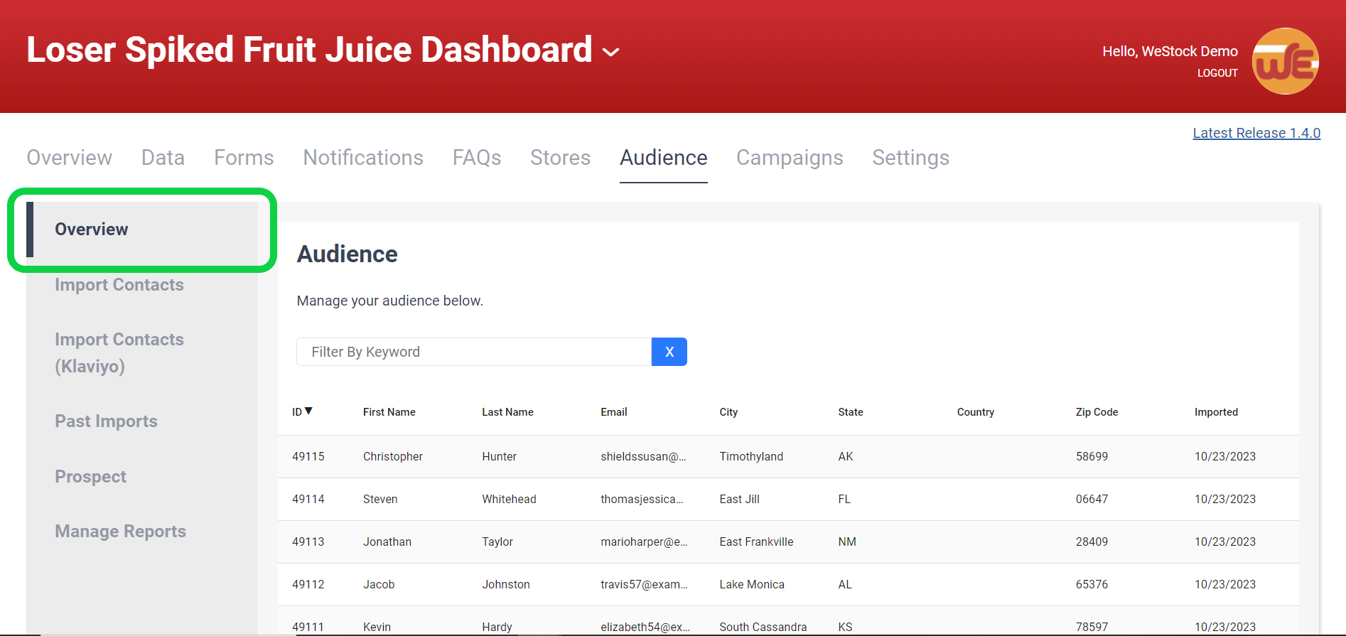
Task: Click email thomasjessica...
Action: click(642, 499)
